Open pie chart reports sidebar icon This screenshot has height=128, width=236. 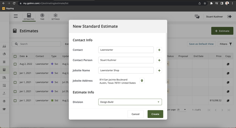4,54
